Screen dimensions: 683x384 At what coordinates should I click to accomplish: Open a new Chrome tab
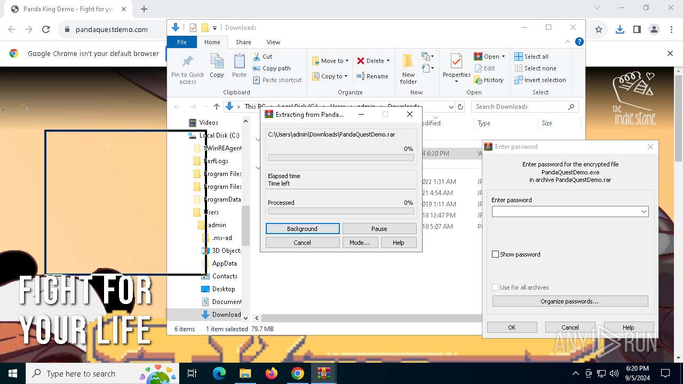(x=144, y=9)
